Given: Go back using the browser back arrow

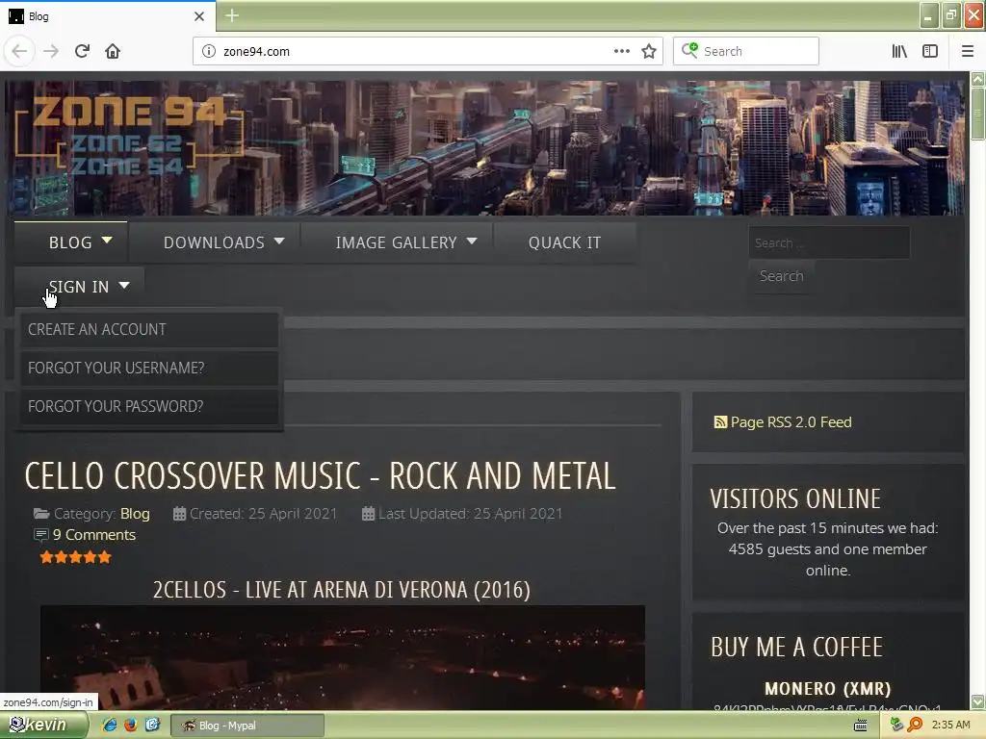Looking at the screenshot, I should (x=19, y=52).
